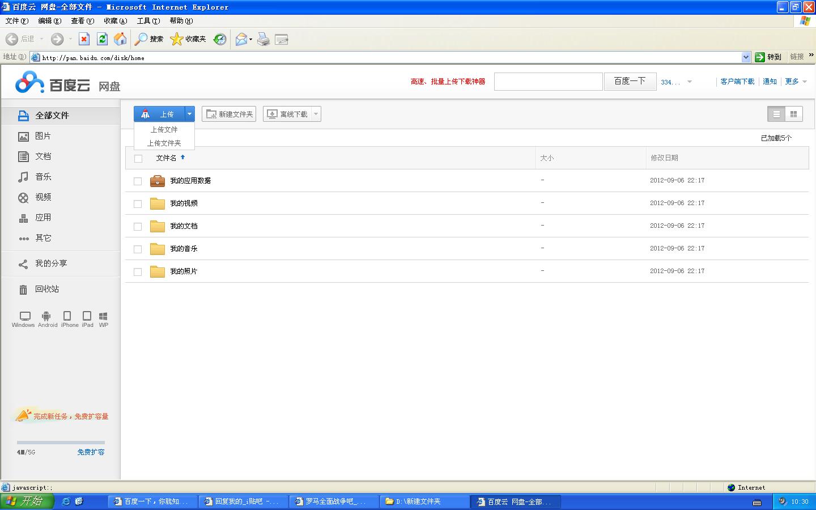Stop page loading with the red X icon
The width and height of the screenshot is (816, 510).
(84, 39)
